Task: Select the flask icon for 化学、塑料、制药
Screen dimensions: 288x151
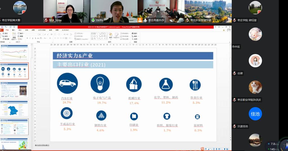Action: point(166,85)
